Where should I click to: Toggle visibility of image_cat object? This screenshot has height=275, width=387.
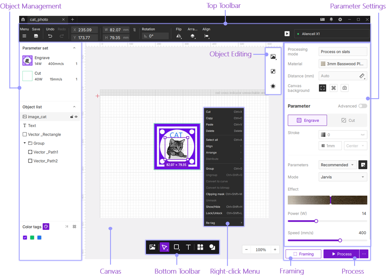coord(76,117)
